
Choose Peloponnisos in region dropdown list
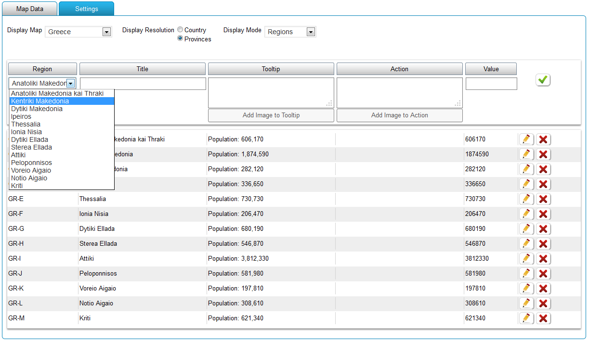pyautogui.click(x=62, y=163)
